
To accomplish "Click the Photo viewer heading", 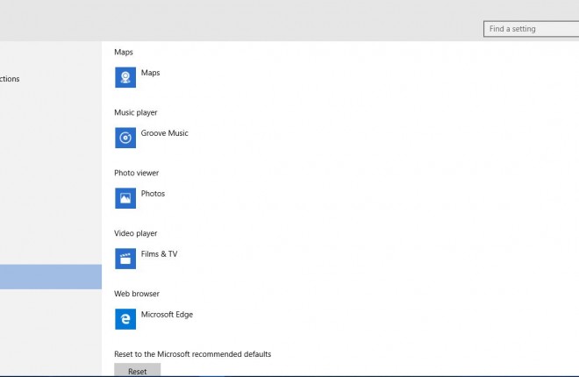I will coord(136,173).
